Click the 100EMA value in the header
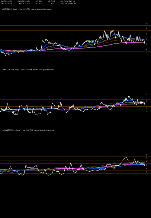151x218 pixels. tap(24, 1)
